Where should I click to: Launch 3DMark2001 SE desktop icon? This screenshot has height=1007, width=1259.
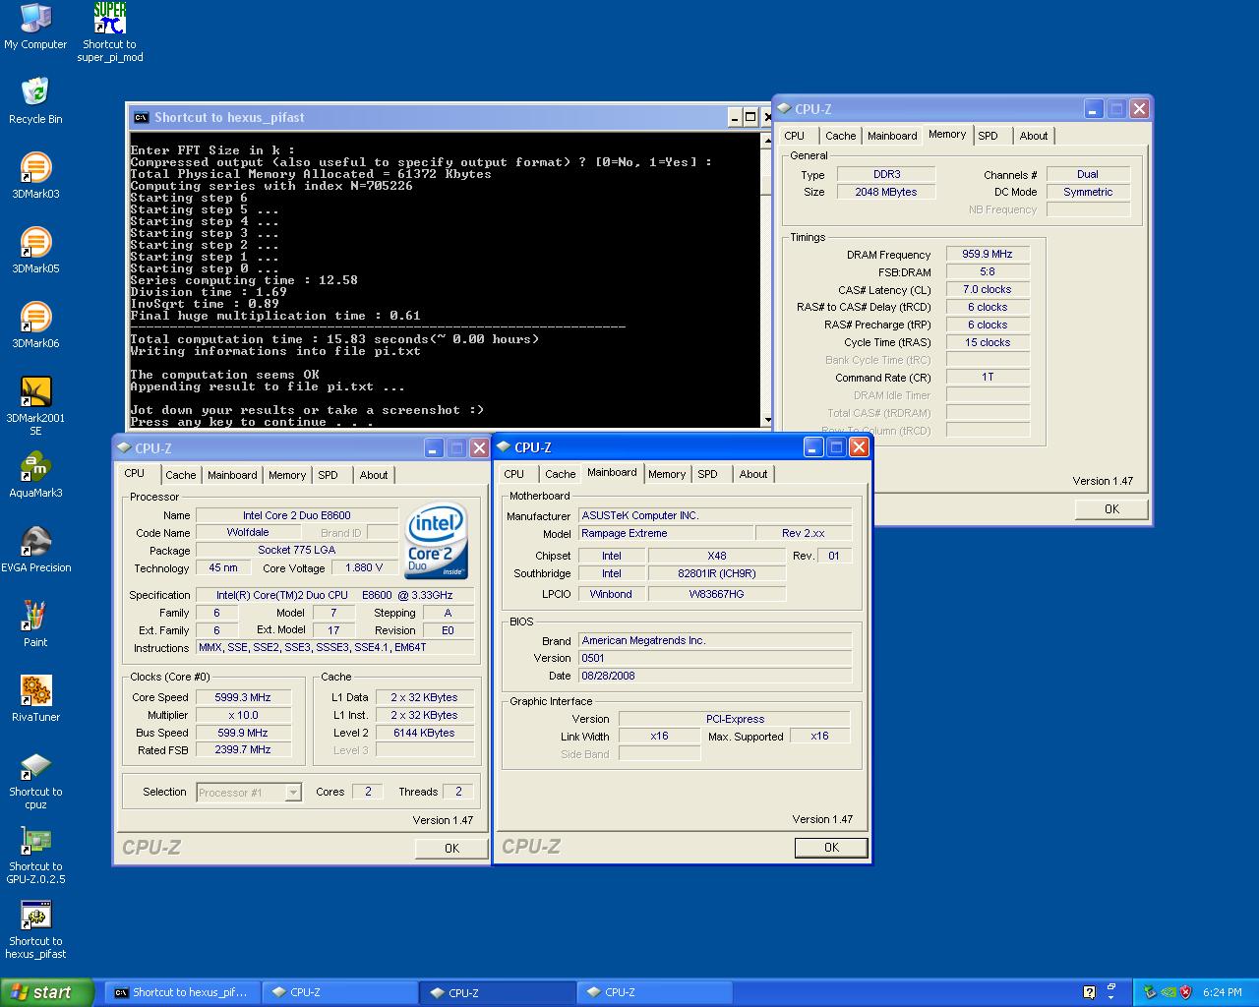35,406
